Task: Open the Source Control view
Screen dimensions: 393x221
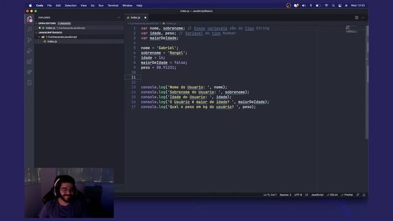Action: point(29,40)
